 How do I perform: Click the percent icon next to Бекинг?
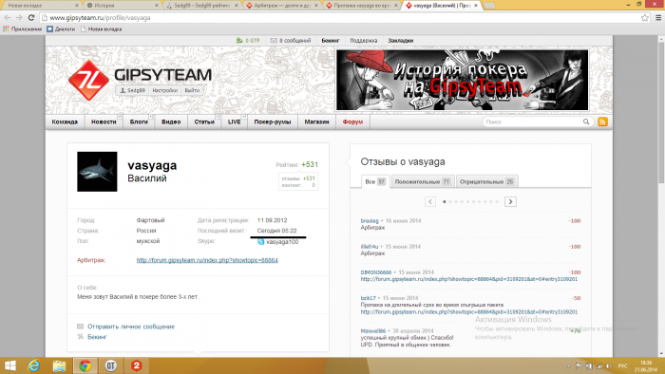pos(80,337)
